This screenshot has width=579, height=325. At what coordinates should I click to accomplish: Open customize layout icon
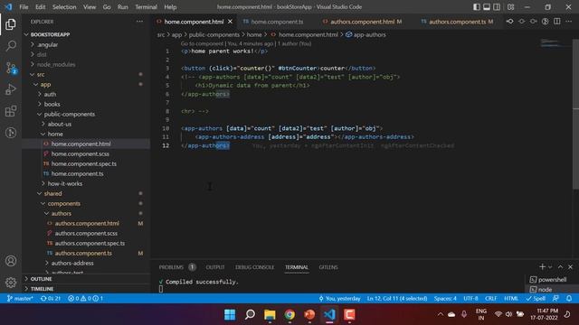tap(510, 7)
